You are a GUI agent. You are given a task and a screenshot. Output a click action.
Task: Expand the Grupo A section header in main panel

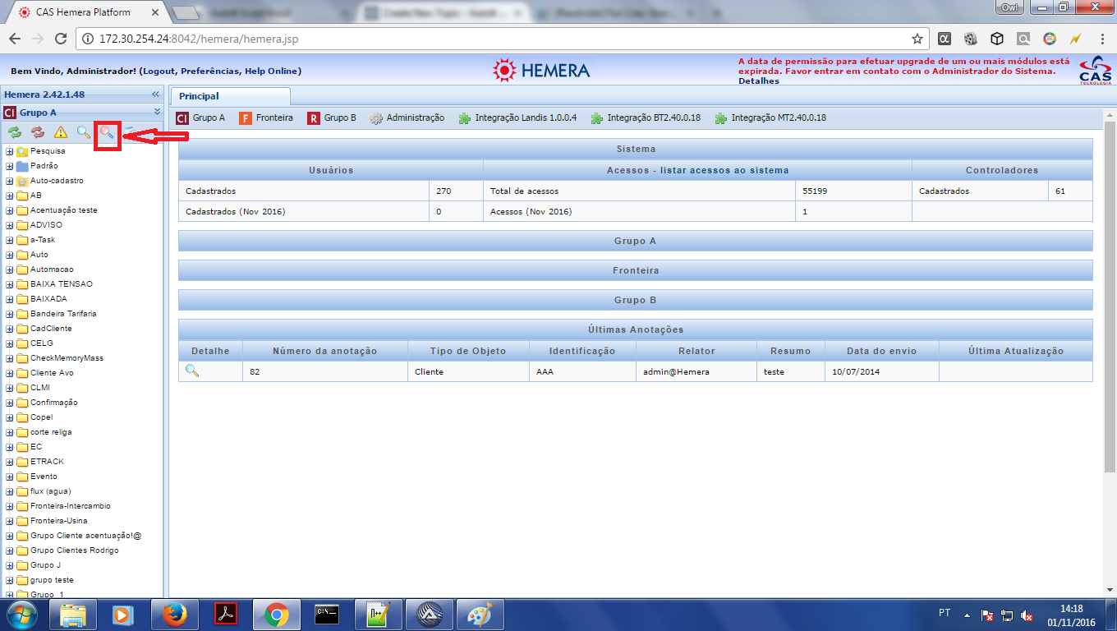click(636, 241)
